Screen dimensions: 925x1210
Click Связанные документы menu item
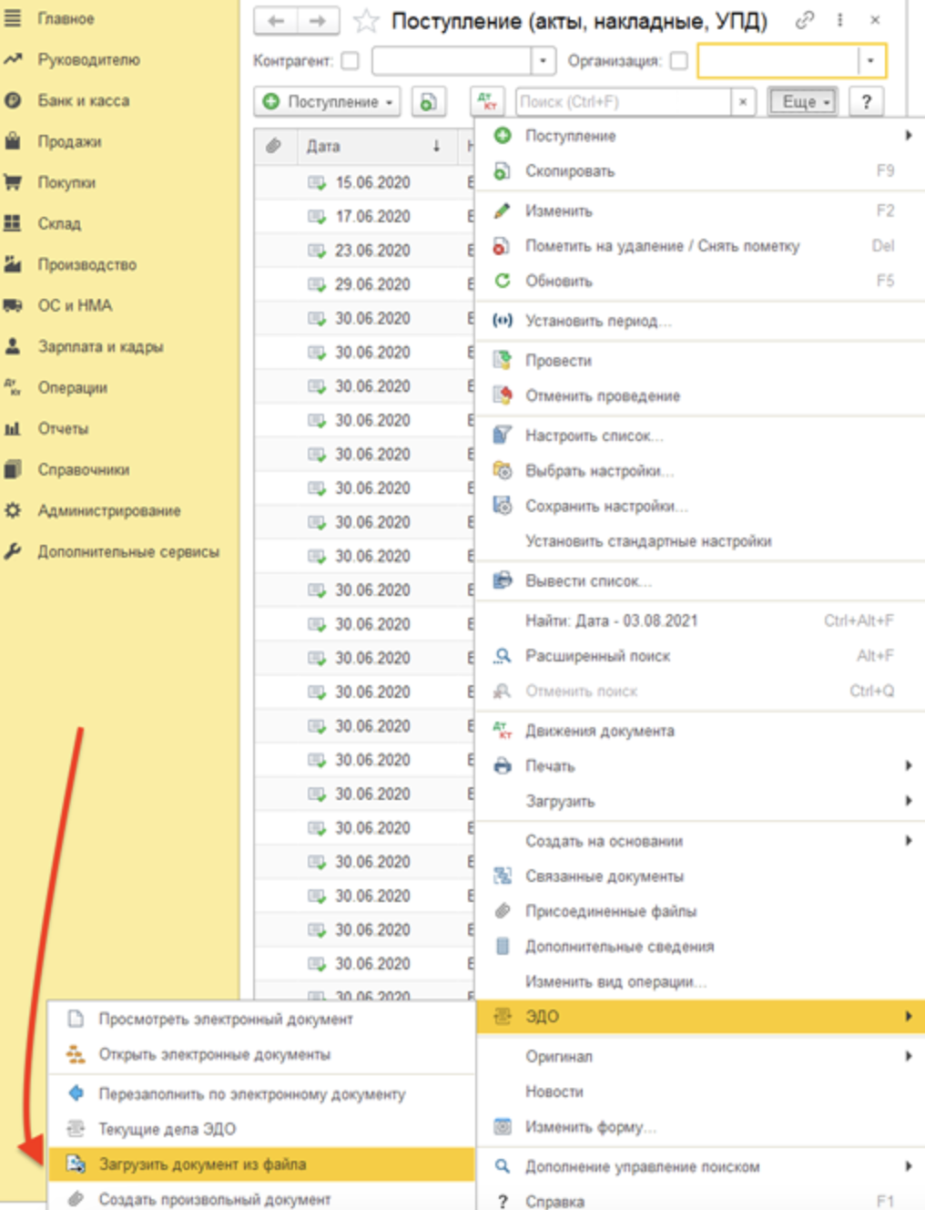tap(699, 877)
